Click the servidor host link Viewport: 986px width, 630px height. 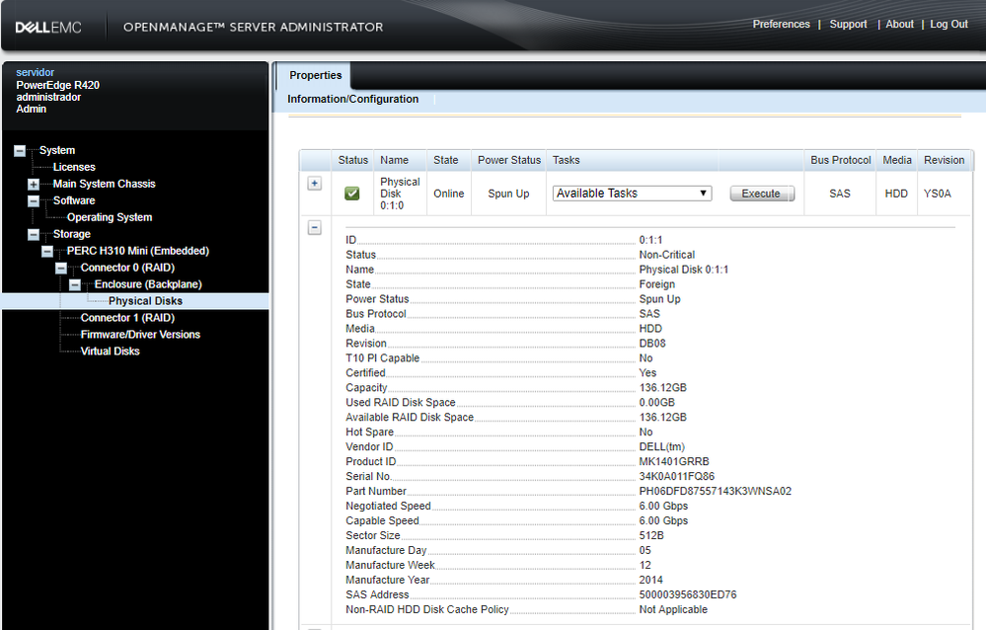click(36, 72)
